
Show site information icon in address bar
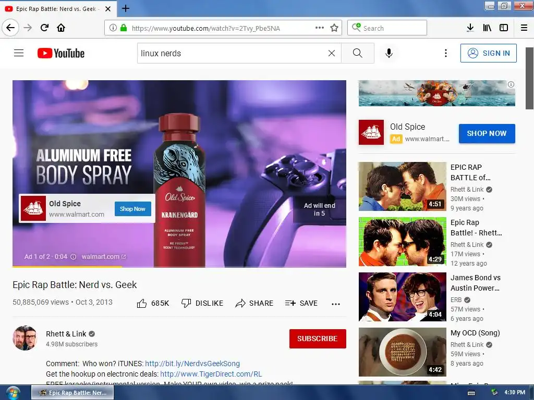point(113,28)
